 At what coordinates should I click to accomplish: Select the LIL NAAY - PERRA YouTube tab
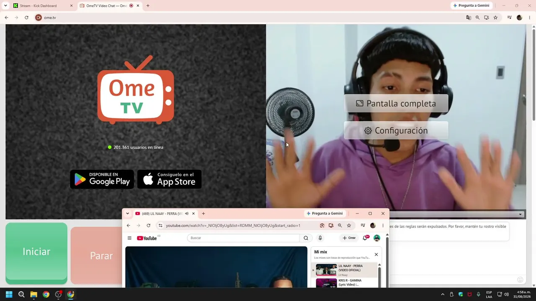coord(165,214)
